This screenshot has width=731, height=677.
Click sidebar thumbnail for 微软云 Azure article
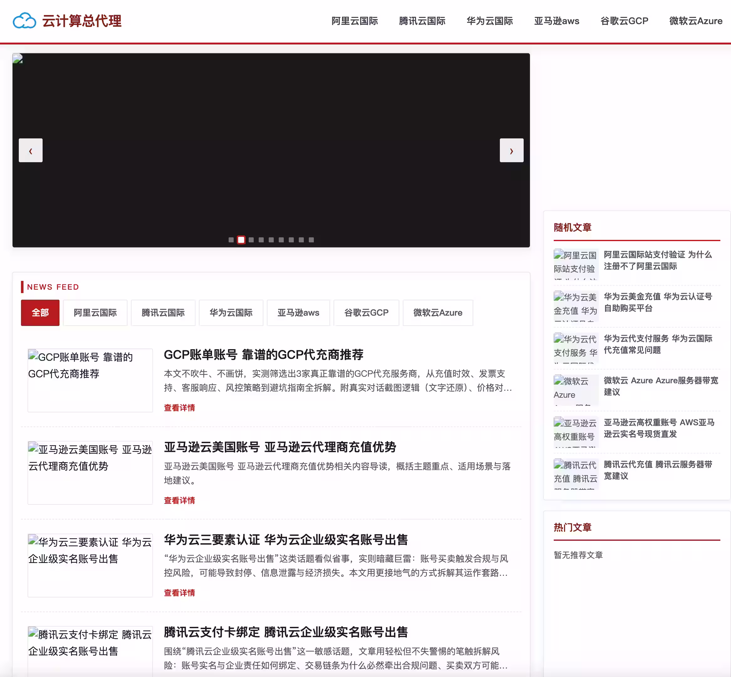coord(576,390)
